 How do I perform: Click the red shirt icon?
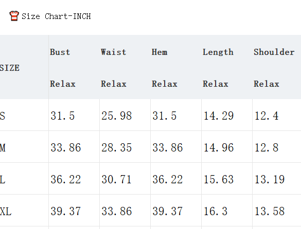click(x=14, y=16)
